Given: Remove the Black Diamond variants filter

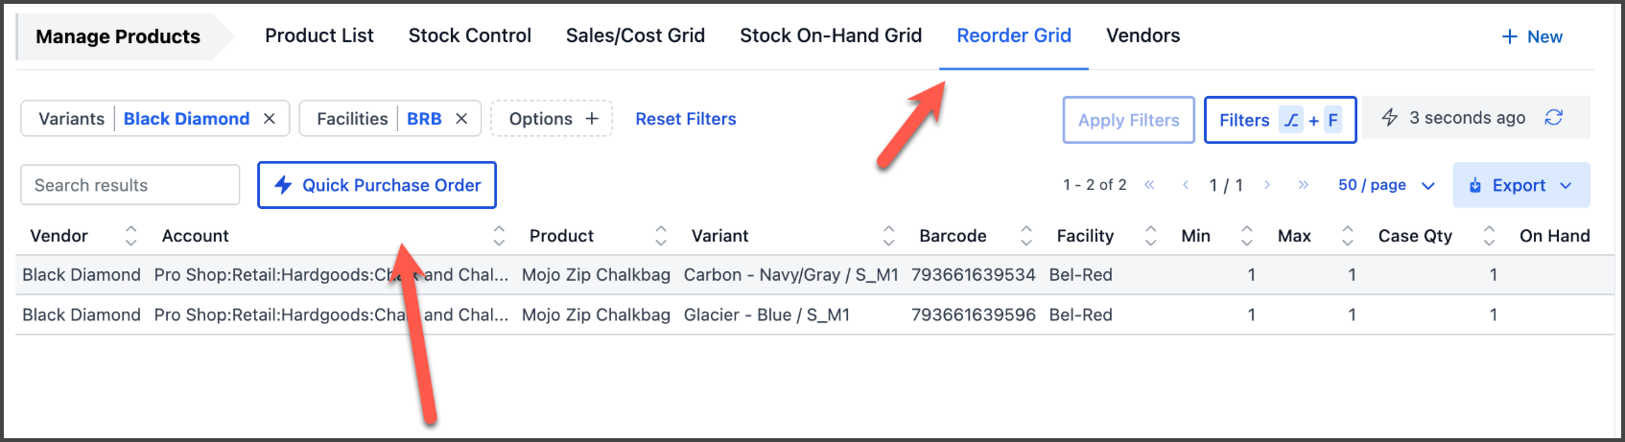Looking at the screenshot, I should click(x=270, y=119).
